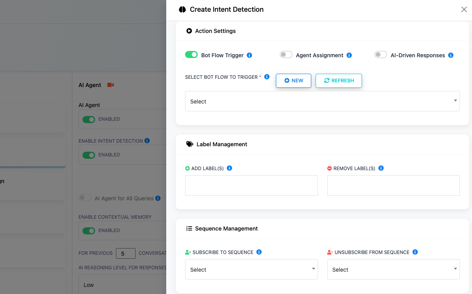Click info icon next to Add Label(s)

(230, 168)
